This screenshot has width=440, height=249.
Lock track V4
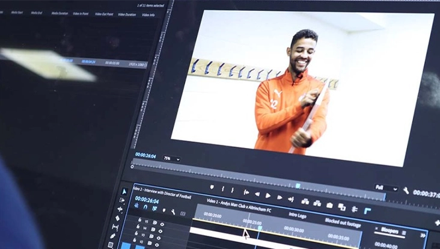(x=138, y=226)
